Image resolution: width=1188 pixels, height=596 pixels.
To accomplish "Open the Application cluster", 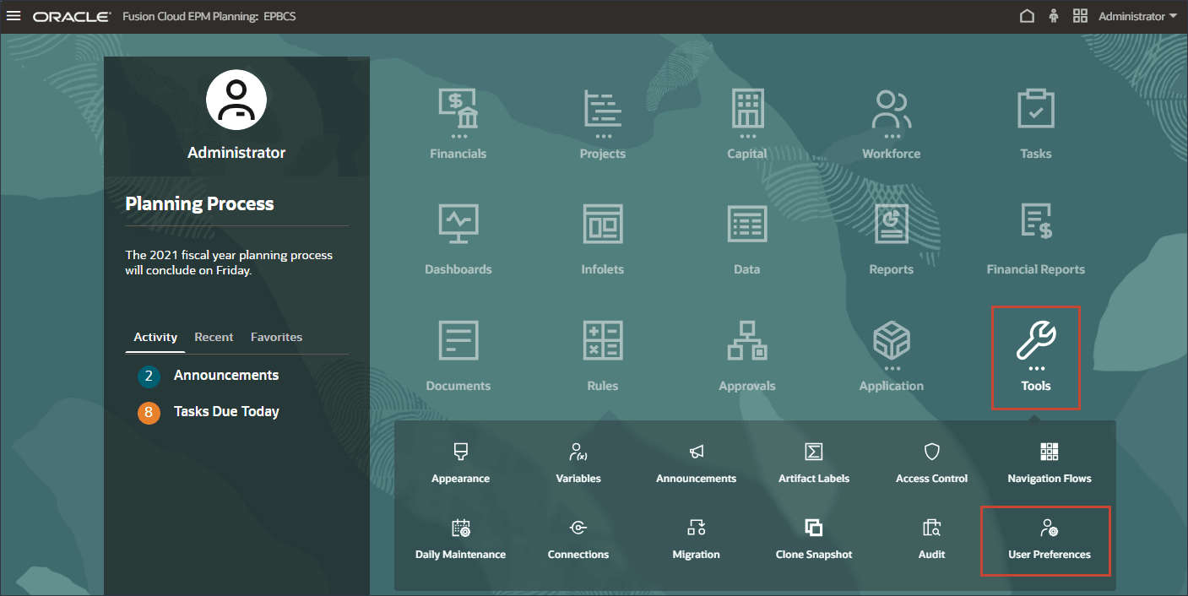I will click(x=892, y=356).
